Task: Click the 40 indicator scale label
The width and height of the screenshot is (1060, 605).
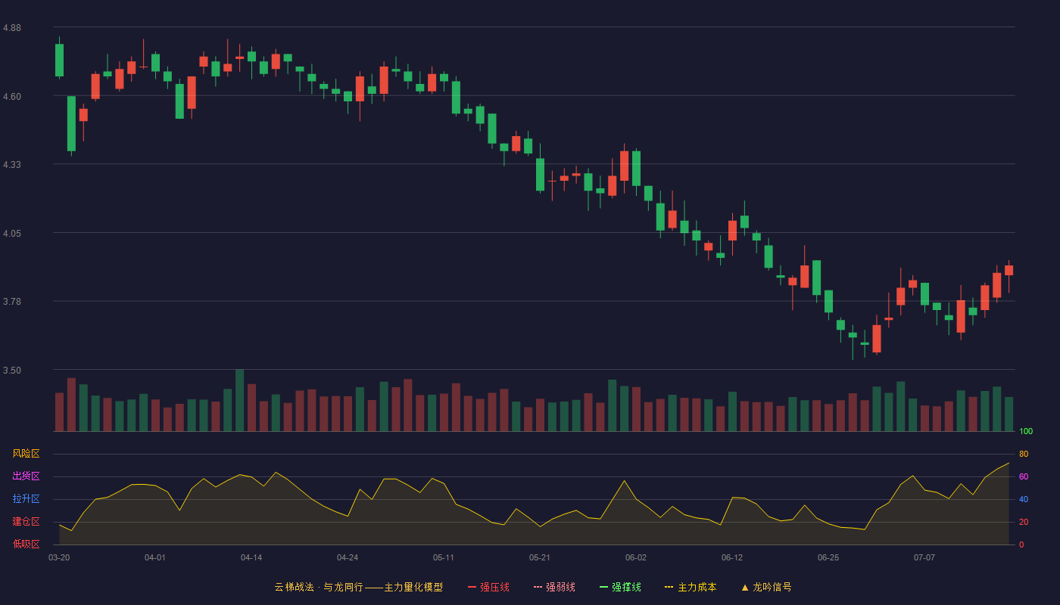Action: tap(1024, 499)
